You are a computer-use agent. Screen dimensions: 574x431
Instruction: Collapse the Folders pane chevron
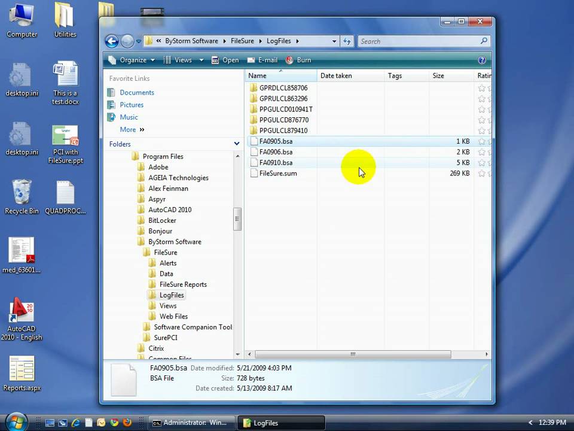tap(237, 144)
